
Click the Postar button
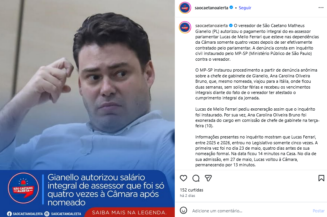point(318,211)
